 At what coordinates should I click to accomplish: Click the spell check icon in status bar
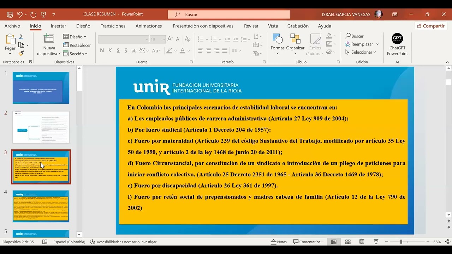(x=45, y=242)
